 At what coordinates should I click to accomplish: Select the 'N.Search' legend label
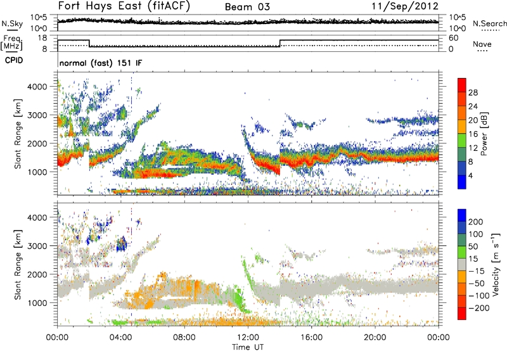pyautogui.click(x=489, y=23)
